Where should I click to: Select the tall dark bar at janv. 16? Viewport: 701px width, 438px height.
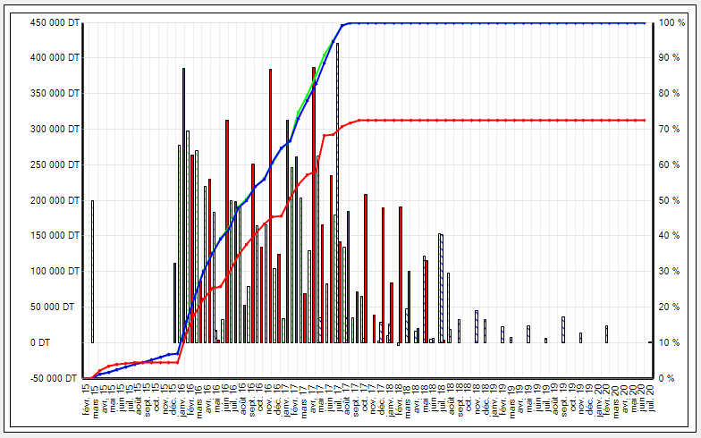pyautogui.click(x=183, y=206)
